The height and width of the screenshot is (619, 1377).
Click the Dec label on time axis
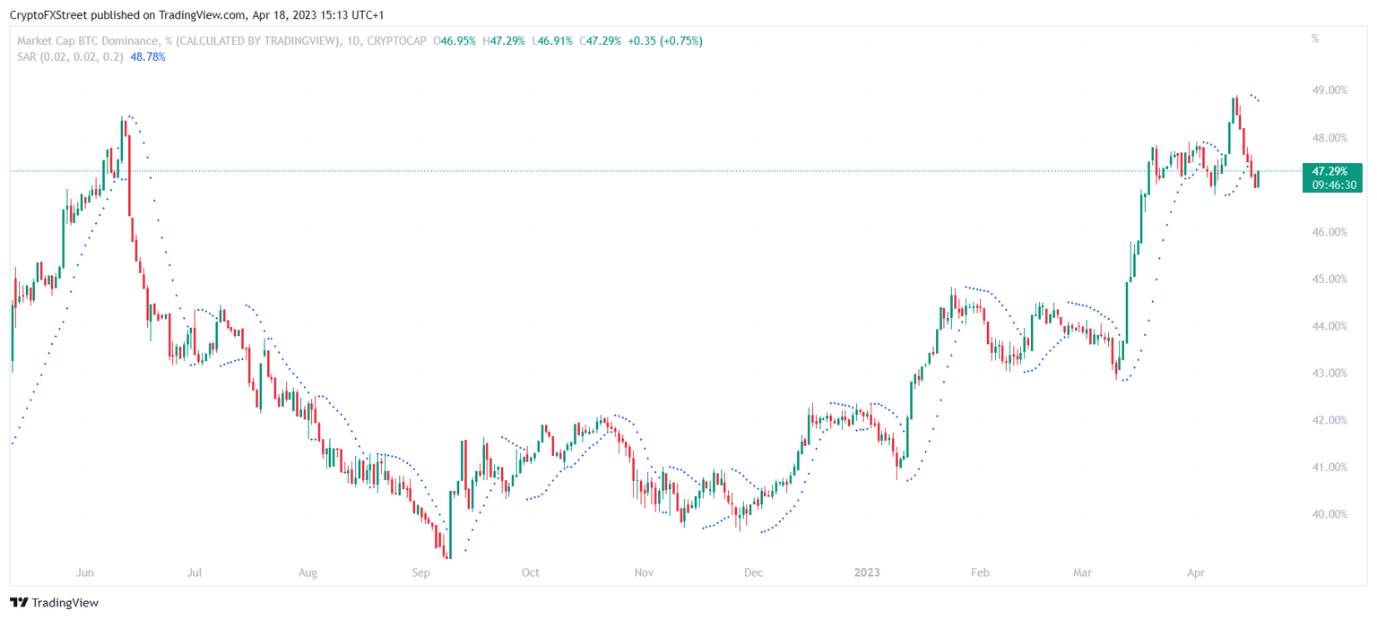pyautogui.click(x=753, y=572)
